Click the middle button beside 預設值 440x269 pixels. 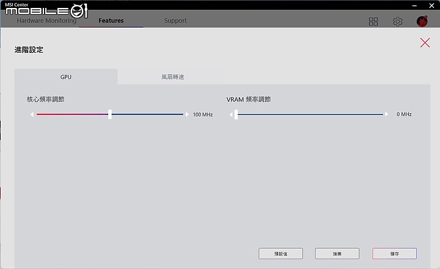pyautogui.click(x=337, y=254)
